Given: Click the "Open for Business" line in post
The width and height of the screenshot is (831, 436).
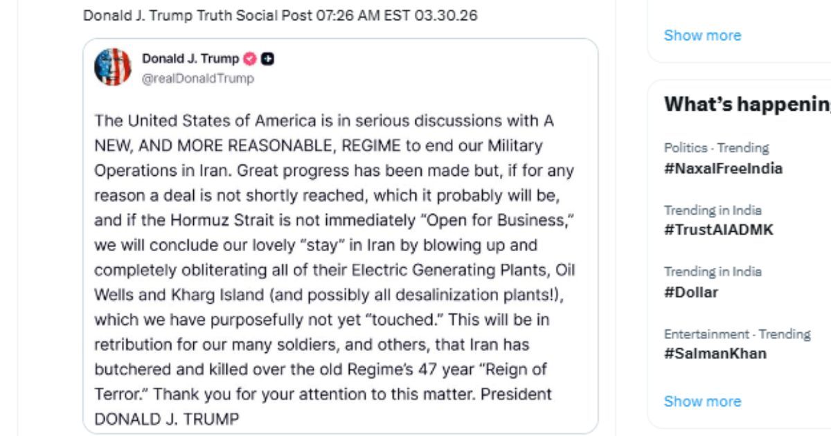Looking at the screenshot, I should tap(335, 220).
